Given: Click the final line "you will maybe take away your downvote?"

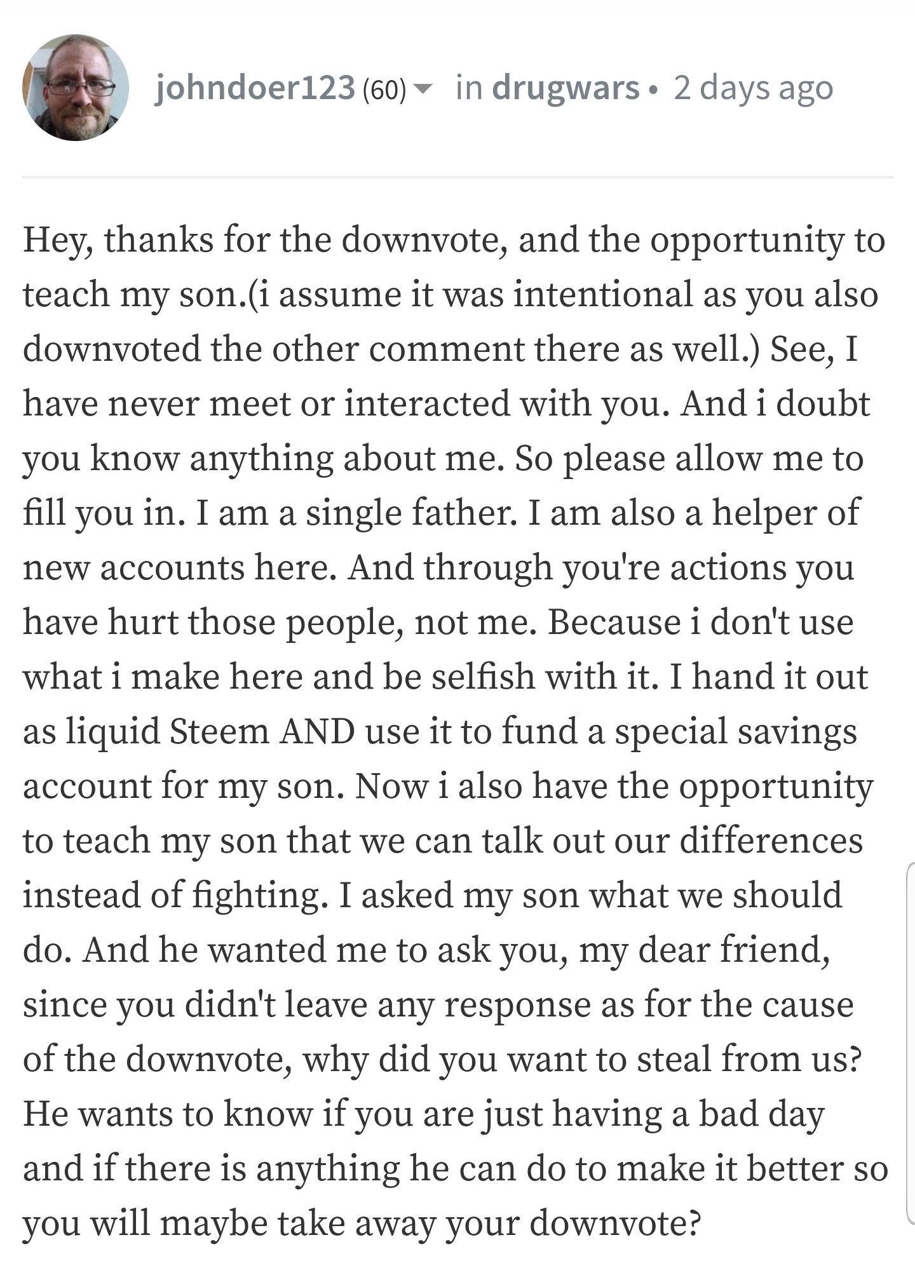Looking at the screenshot, I should tap(362, 1223).
